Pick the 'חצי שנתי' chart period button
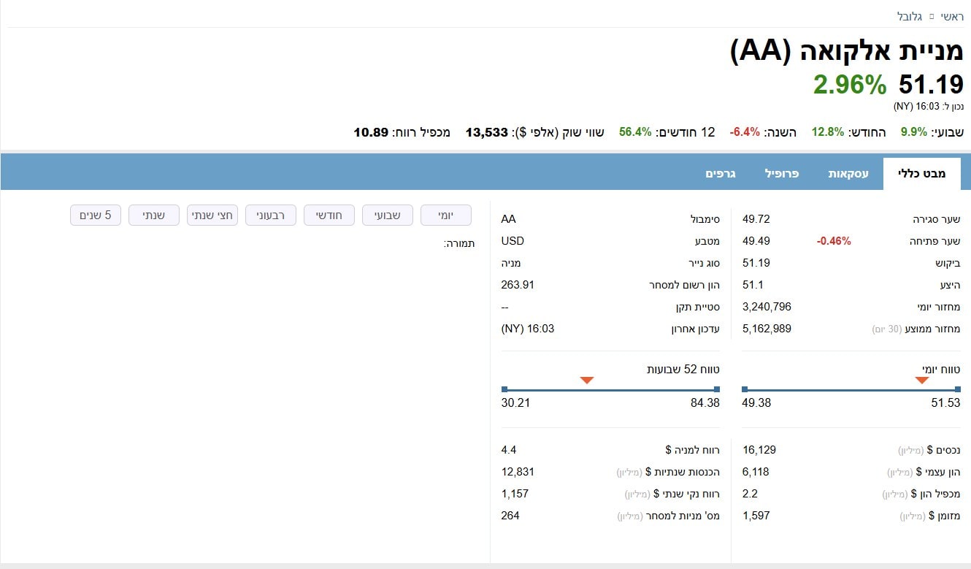The height and width of the screenshot is (569, 971). (x=212, y=215)
